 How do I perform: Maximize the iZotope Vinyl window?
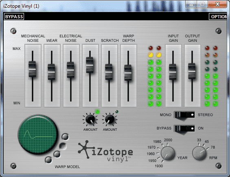202,4
